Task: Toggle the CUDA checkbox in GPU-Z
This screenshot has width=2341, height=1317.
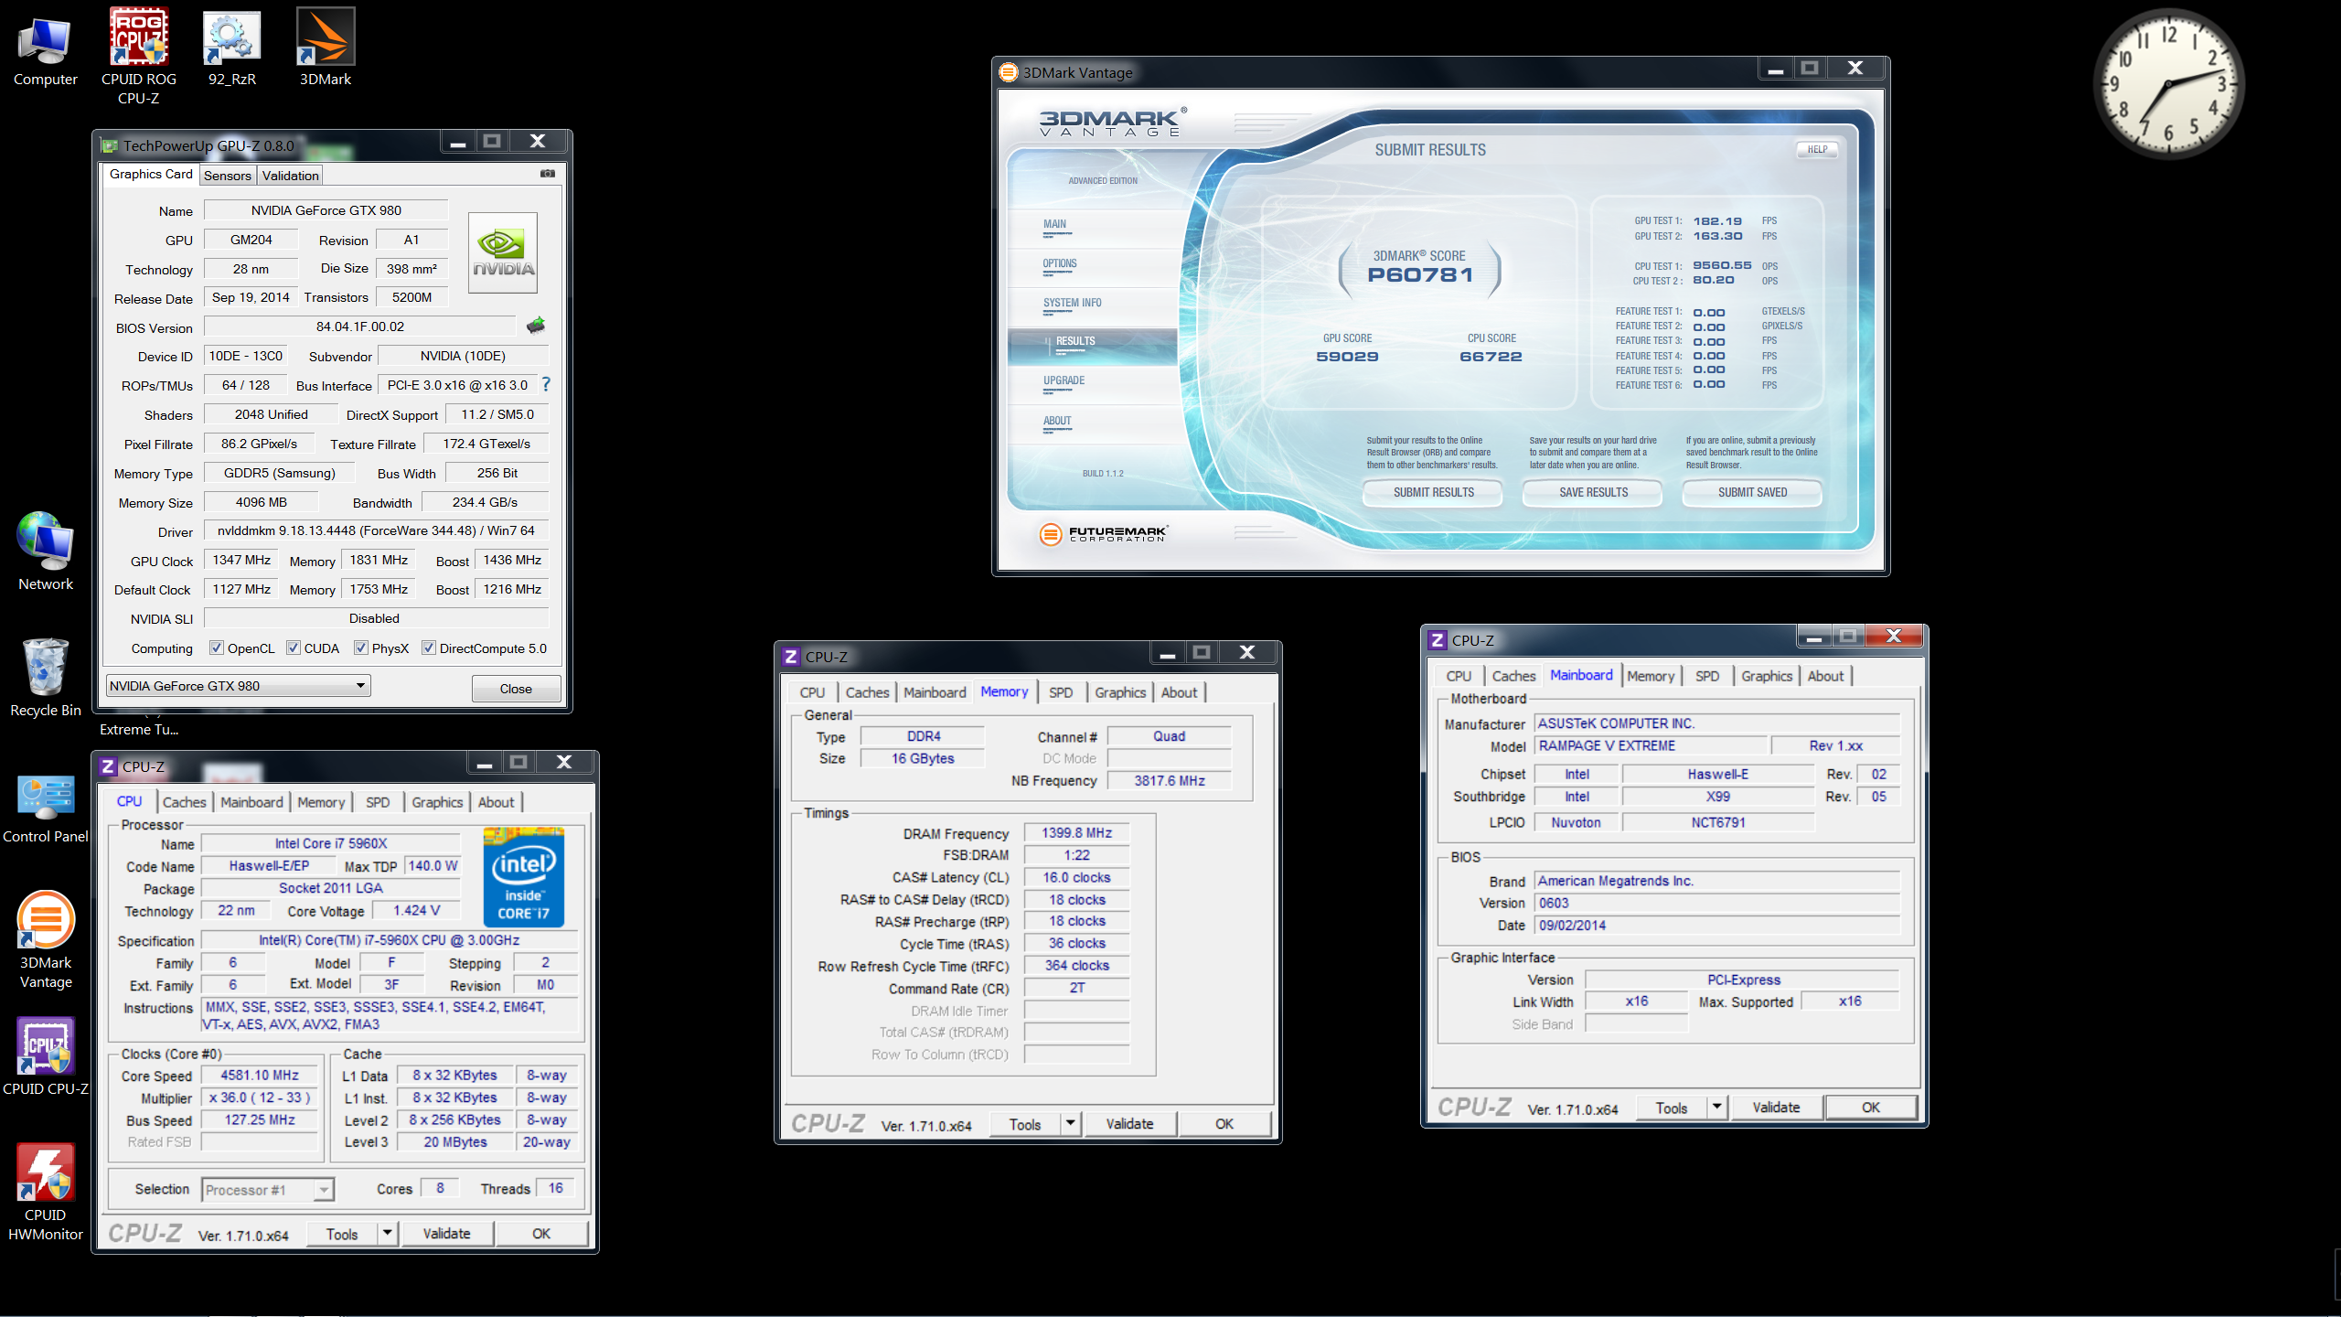Action: 294,648
